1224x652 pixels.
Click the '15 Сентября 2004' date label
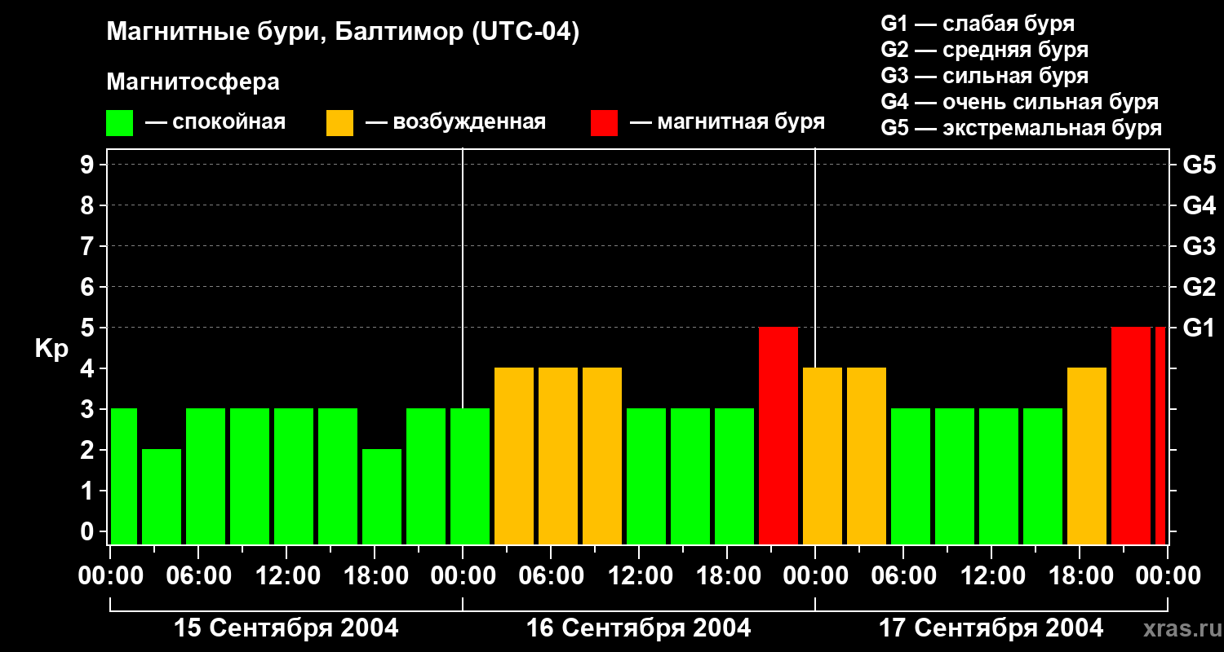click(x=286, y=628)
